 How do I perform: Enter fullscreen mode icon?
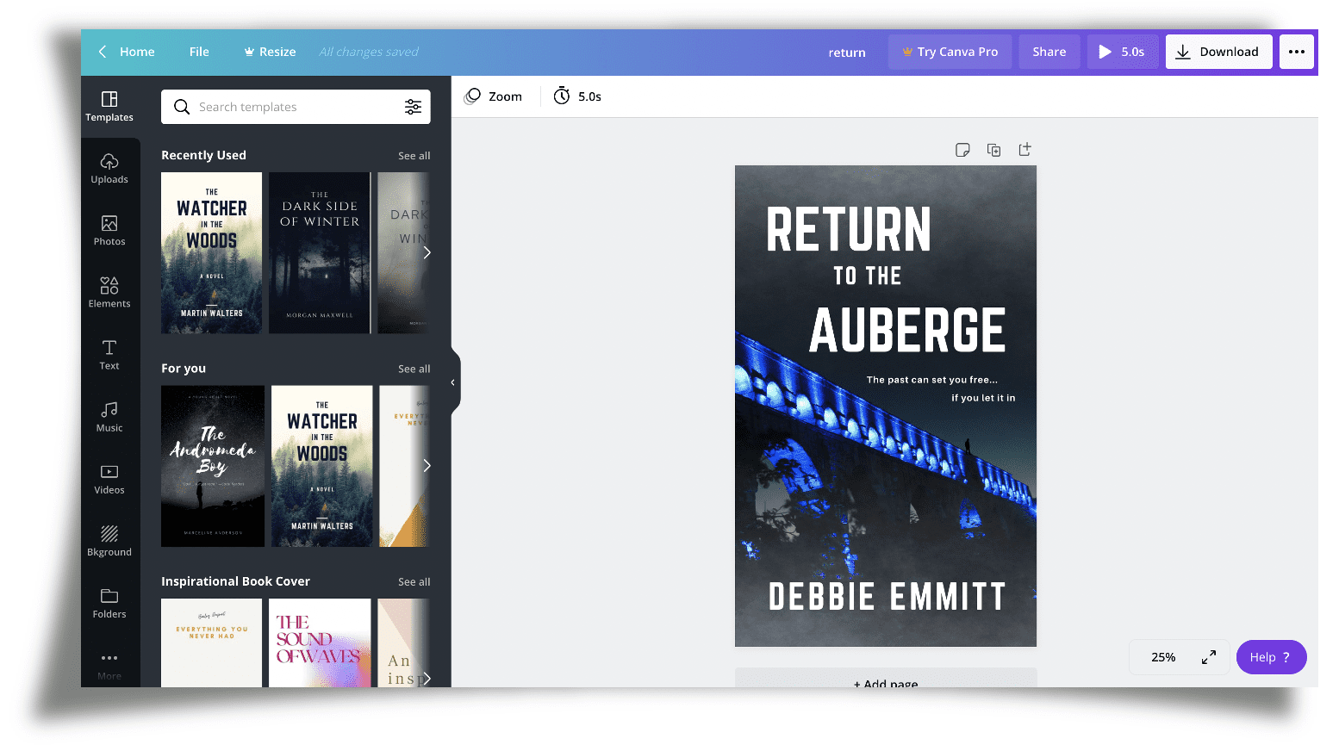[1209, 657]
